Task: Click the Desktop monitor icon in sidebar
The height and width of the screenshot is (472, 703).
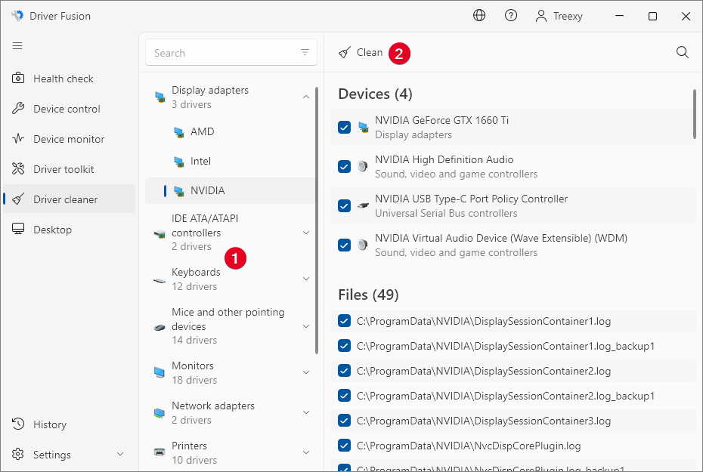Action: (18, 229)
